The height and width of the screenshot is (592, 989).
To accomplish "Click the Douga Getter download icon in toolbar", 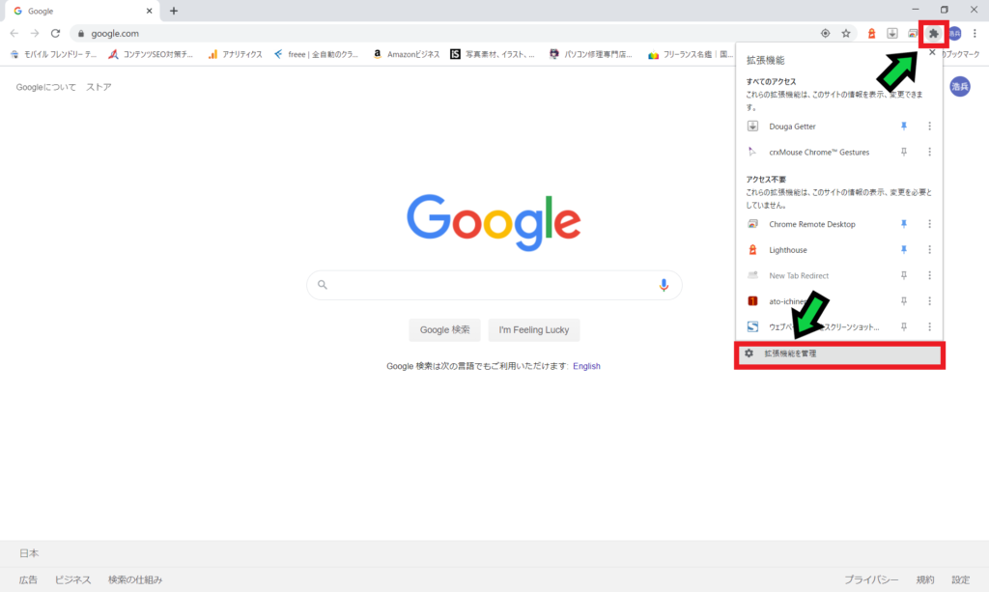I will 892,33.
